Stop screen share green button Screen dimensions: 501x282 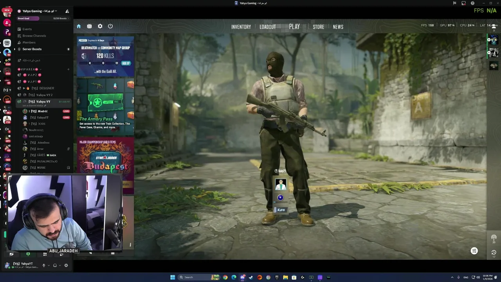tap(28, 254)
